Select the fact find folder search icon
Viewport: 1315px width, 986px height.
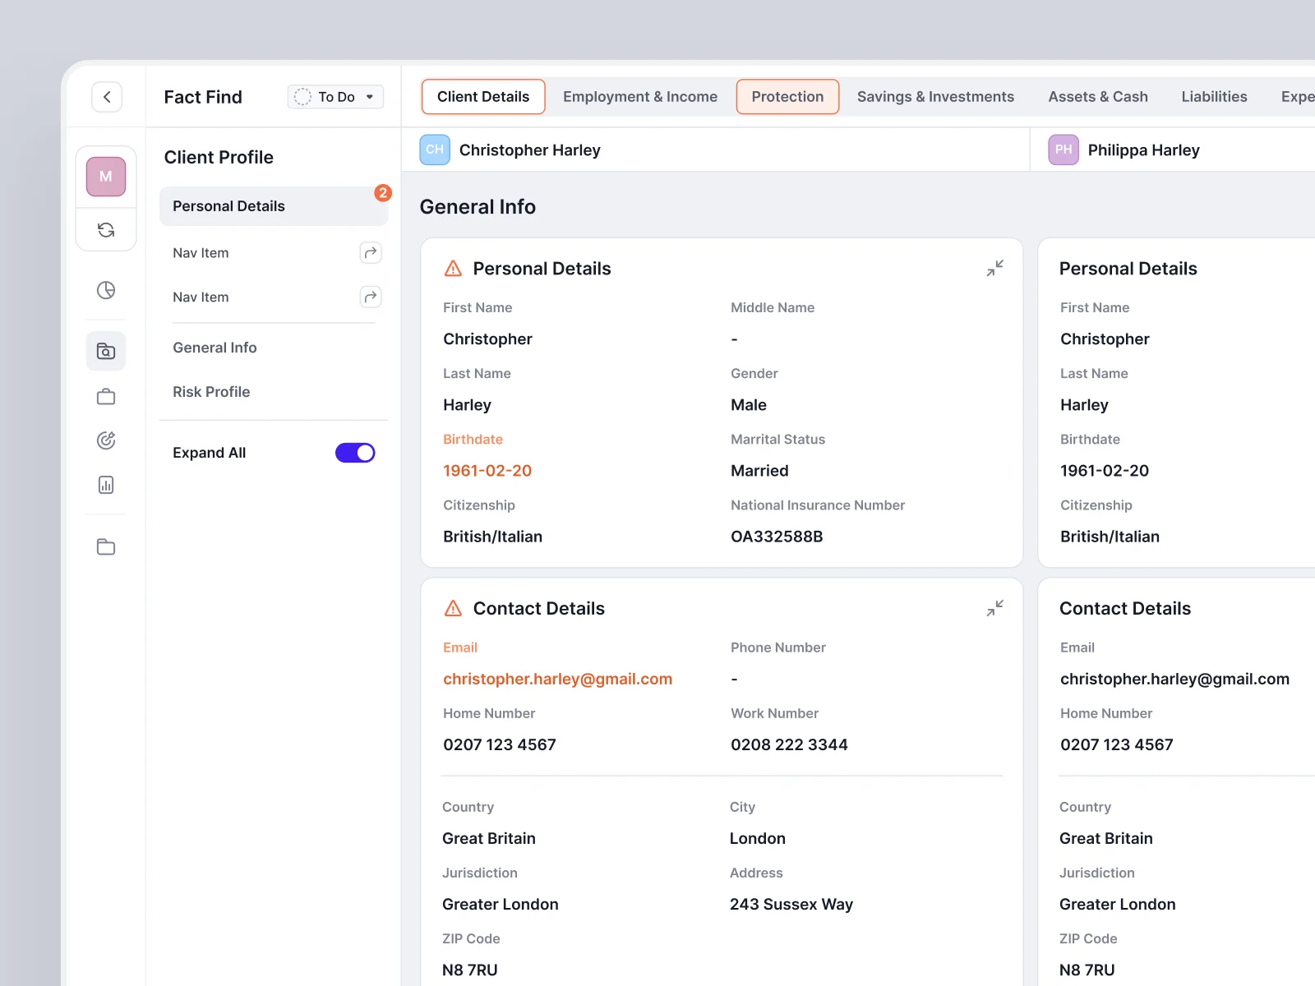click(x=106, y=352)
